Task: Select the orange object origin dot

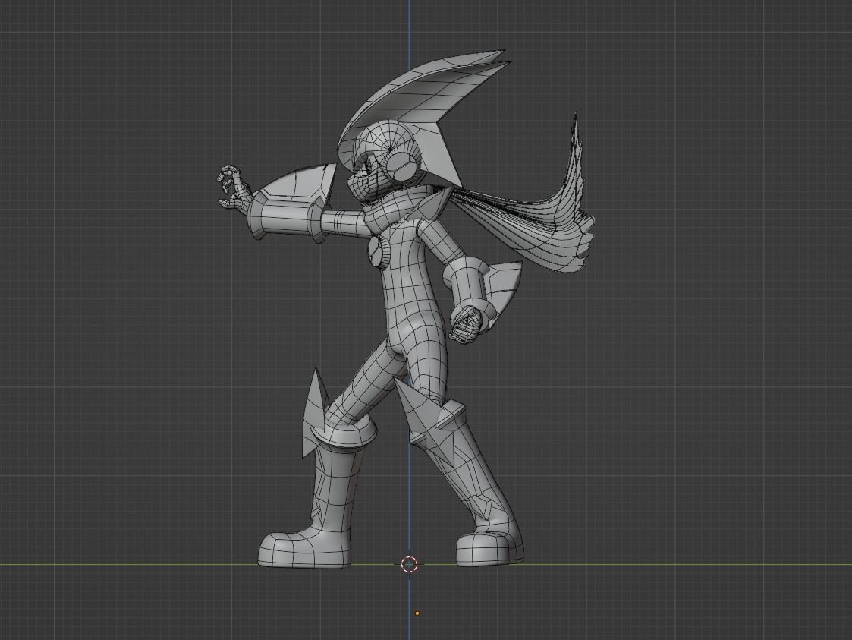Action: tap(417, 613)
